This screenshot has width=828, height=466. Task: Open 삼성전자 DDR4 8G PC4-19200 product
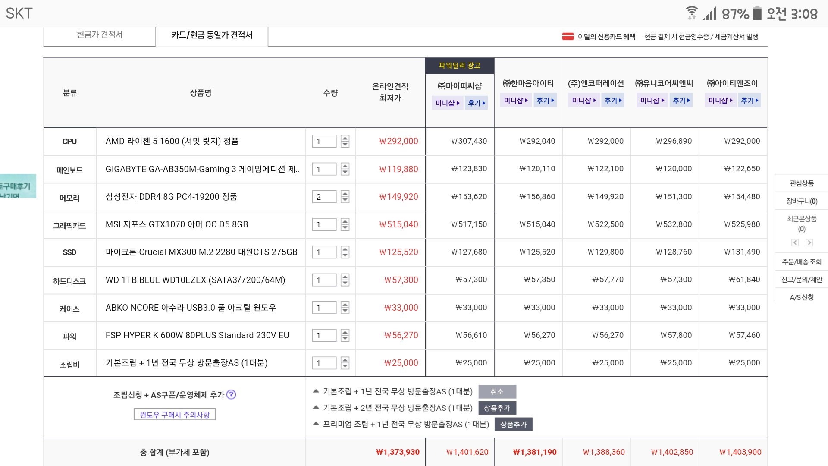(171, 197)
